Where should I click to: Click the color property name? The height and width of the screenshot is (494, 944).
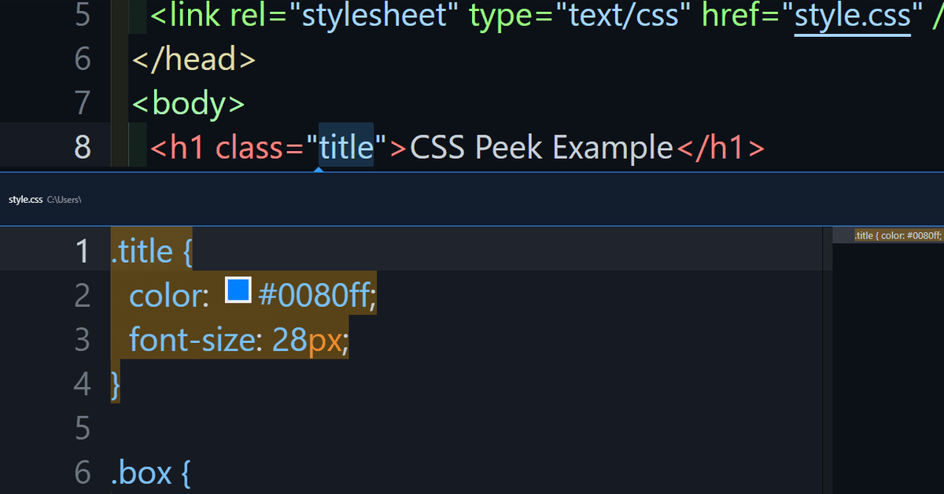pos(168,296)
